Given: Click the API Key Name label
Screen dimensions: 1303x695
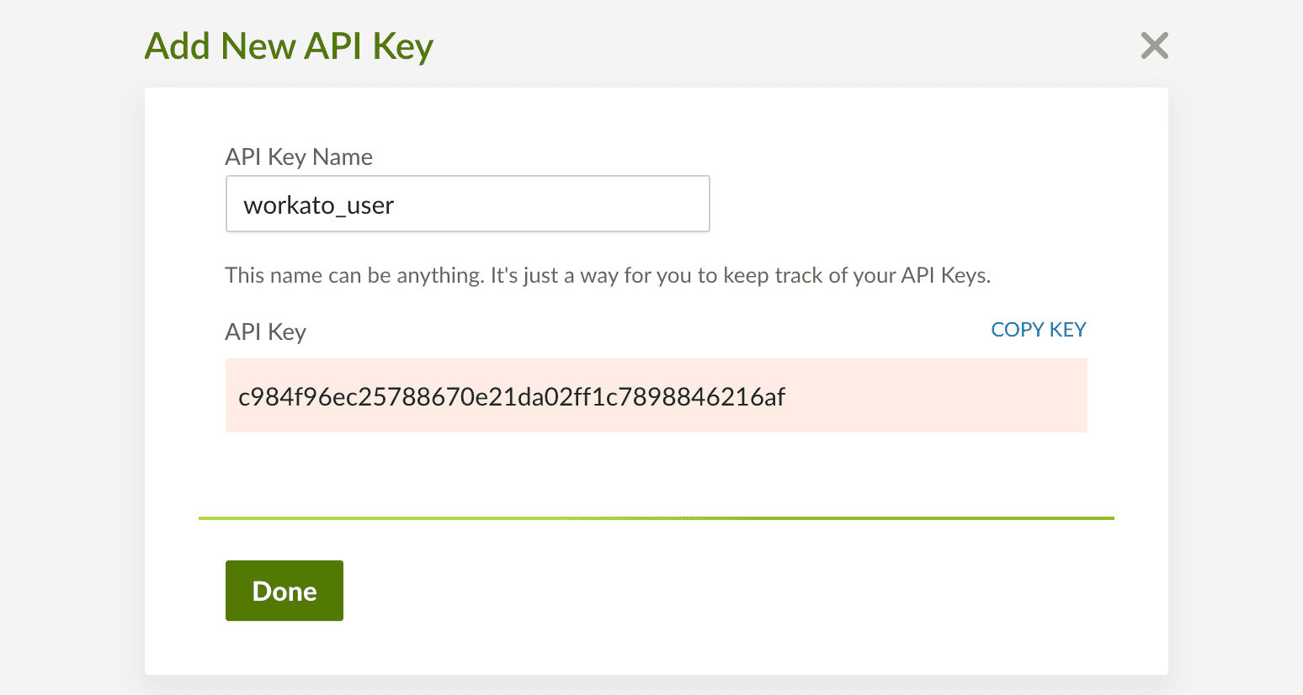Looking at the screenshot, I should point(299,157).
